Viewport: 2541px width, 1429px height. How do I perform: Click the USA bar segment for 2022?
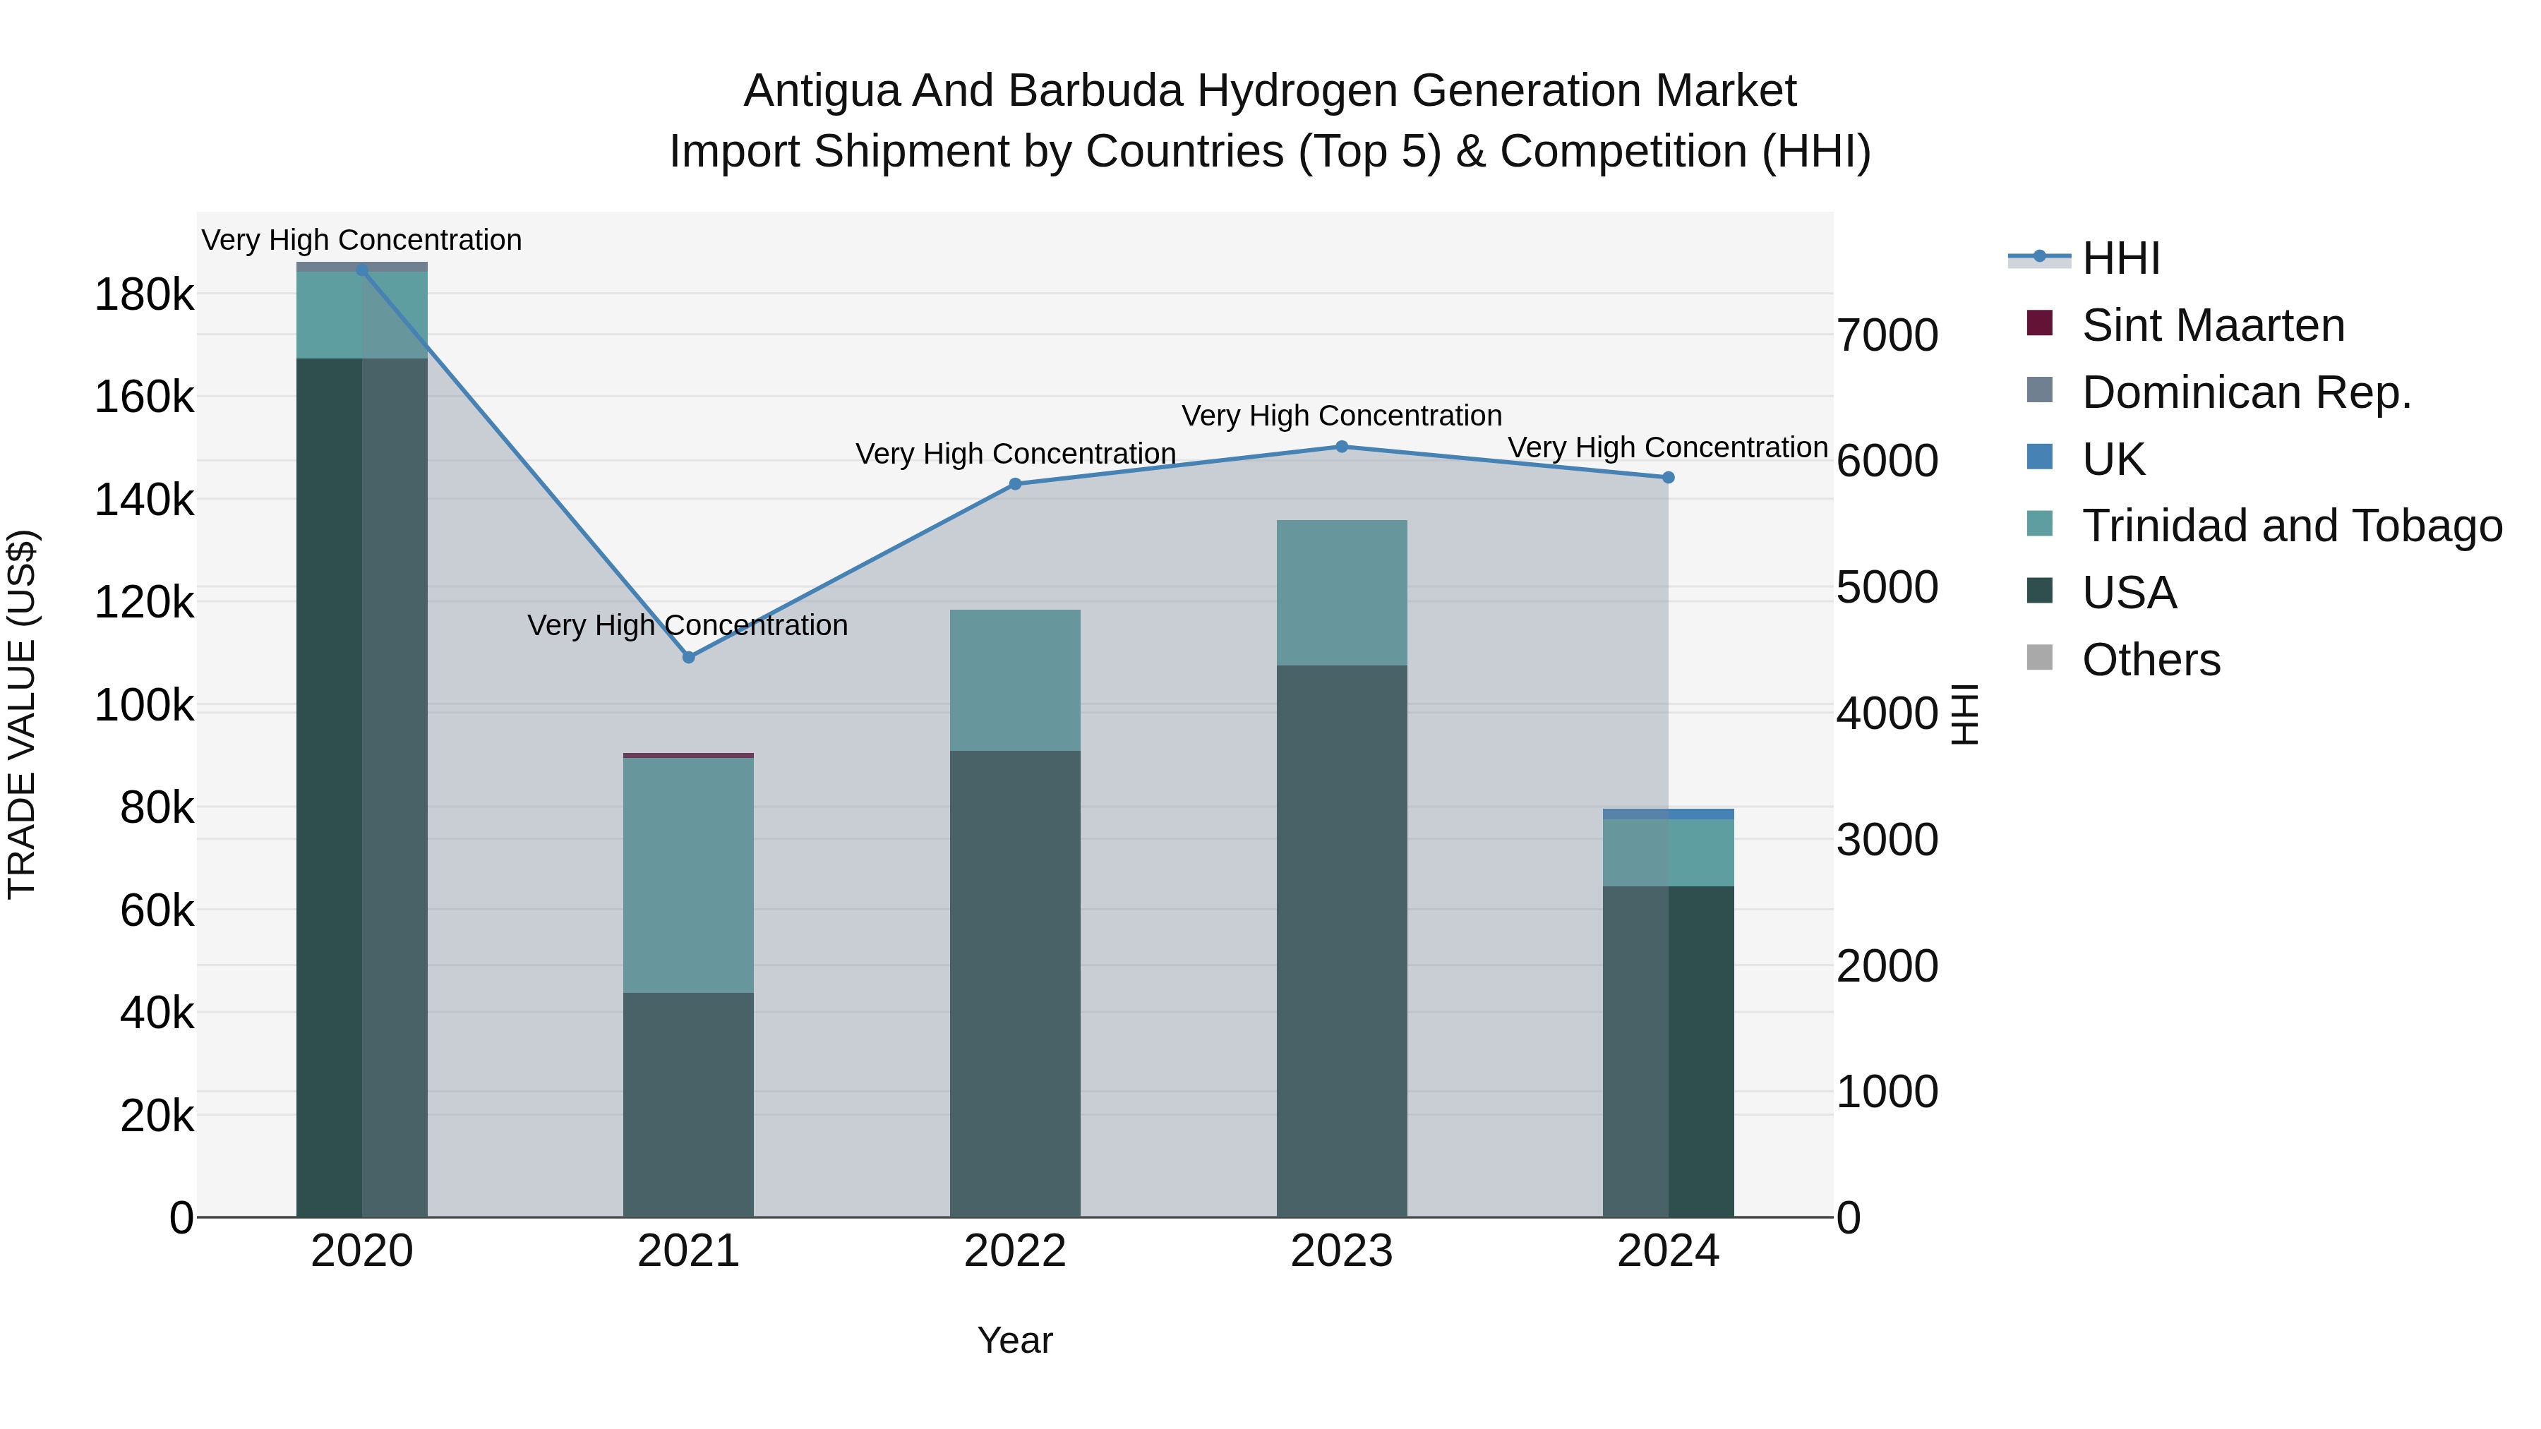click(1015, 984)
